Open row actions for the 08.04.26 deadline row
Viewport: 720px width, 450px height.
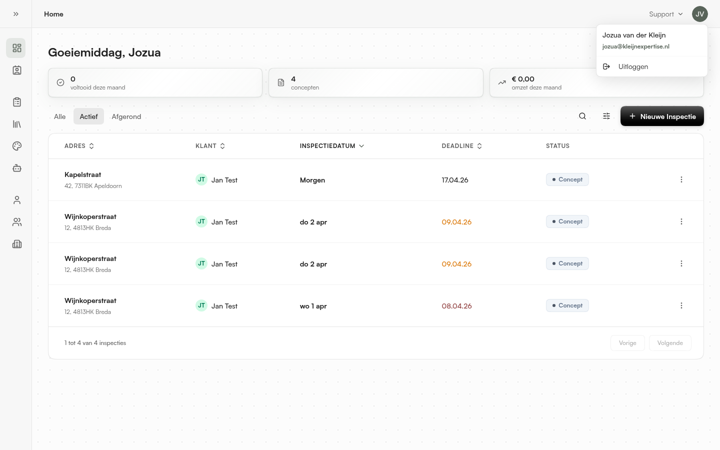681,305
